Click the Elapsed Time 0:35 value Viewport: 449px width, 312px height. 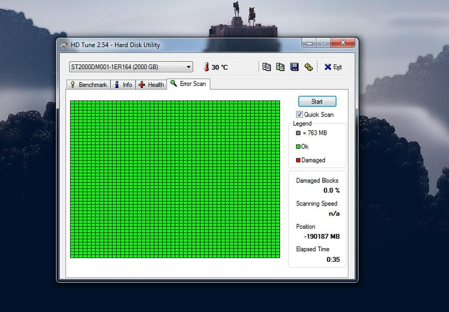pos(333,259)
